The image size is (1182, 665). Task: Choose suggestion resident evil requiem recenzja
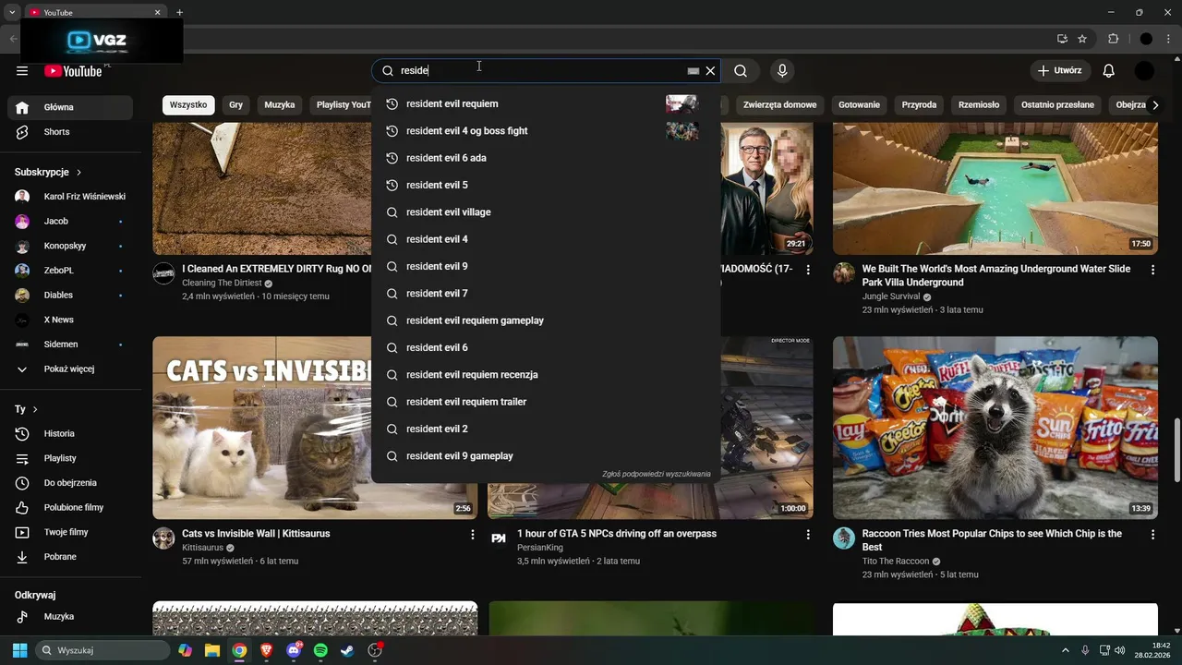(546, 375)
